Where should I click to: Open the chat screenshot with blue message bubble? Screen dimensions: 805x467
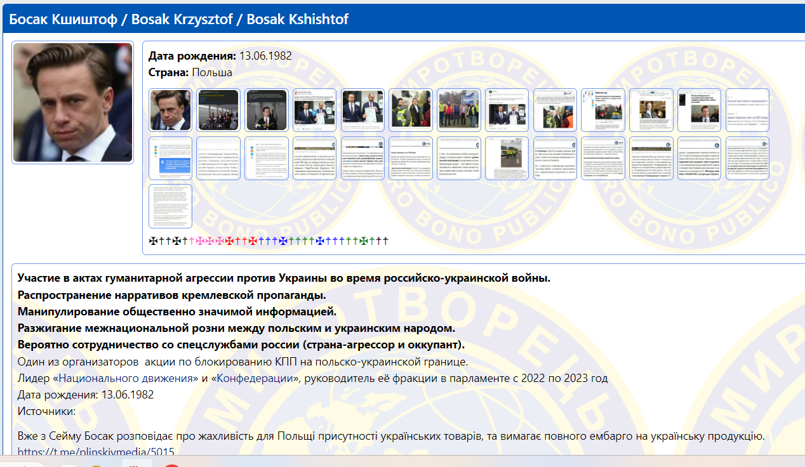tap(171, 158)
